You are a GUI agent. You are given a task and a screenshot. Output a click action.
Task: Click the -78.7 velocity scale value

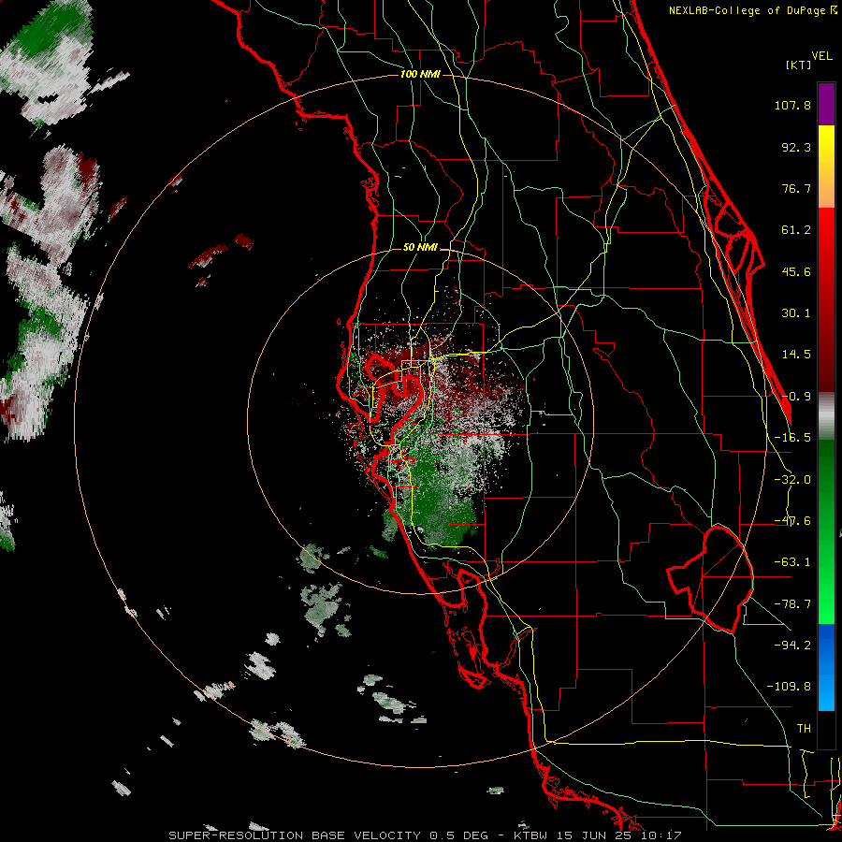[x=792, y=604]
